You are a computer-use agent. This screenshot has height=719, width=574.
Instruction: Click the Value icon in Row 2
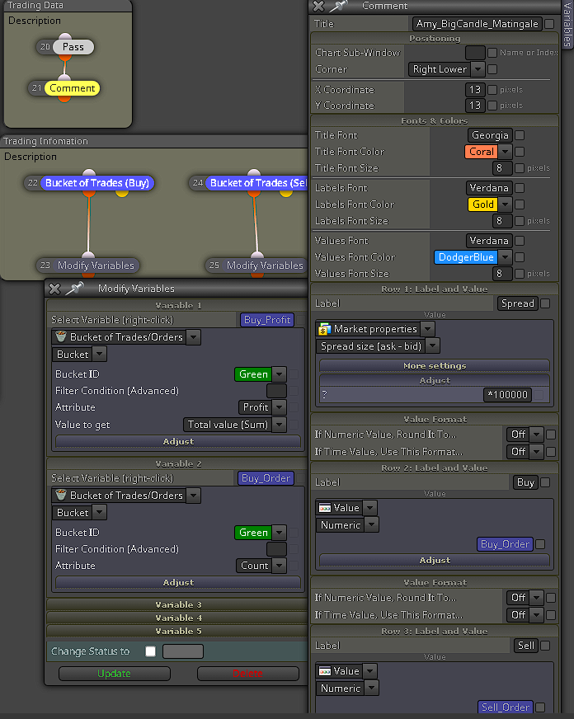325,508
